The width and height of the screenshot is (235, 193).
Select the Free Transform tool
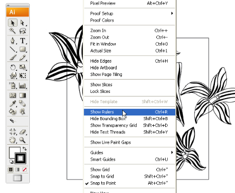tap(23, 75)
